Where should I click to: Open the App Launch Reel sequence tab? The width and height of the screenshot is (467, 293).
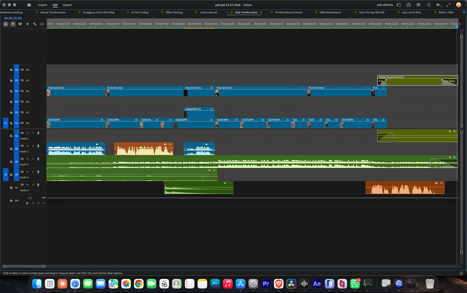coord(411,12)
